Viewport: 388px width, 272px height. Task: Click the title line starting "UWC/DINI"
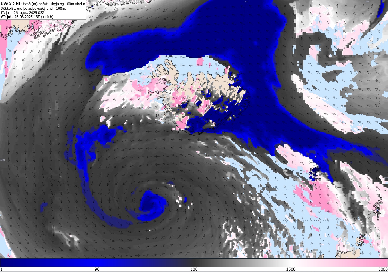click(x=43, y=3)
